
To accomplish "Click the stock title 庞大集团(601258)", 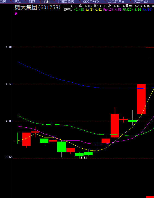I will [38, 7].
